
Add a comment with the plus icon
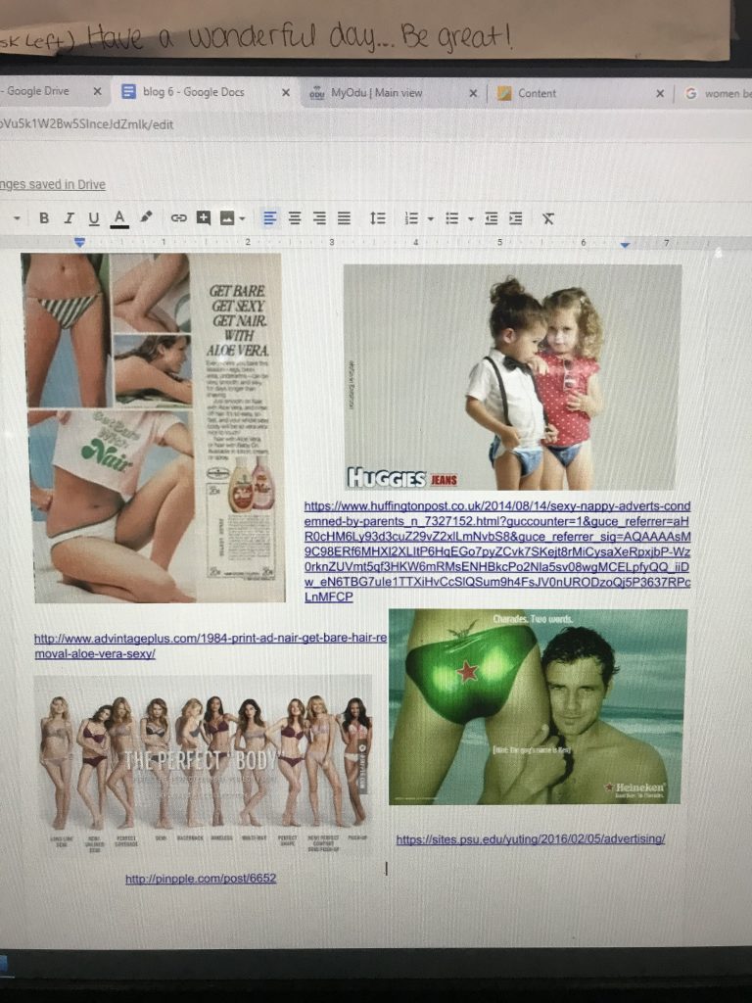(204, 218)
